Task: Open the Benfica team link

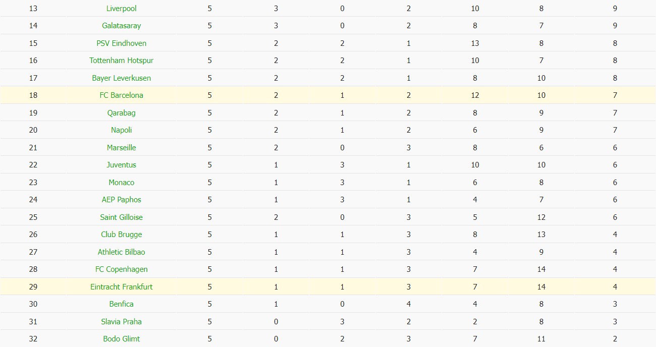Action: [122, 304]
